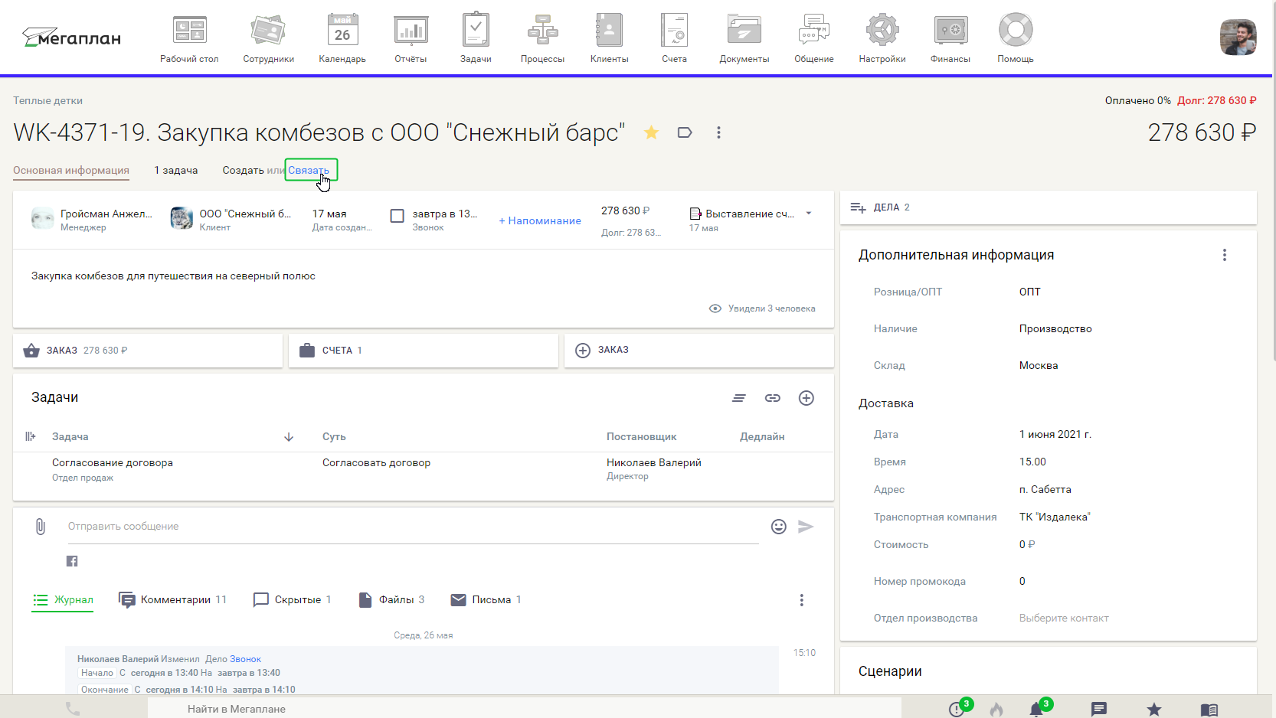Open the Процессы section
Screen dimensions: 1276x718
(x=542, y=38)
